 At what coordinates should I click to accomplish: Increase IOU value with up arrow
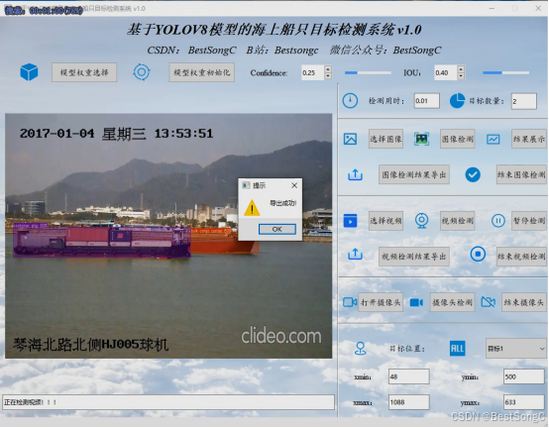[461, 69]
